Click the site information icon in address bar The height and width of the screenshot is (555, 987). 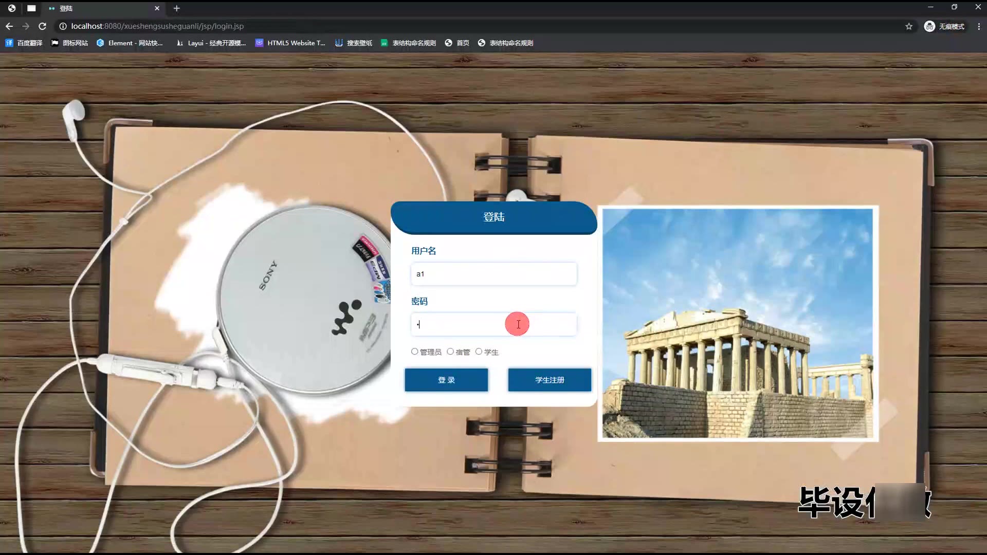click(63, 26)
